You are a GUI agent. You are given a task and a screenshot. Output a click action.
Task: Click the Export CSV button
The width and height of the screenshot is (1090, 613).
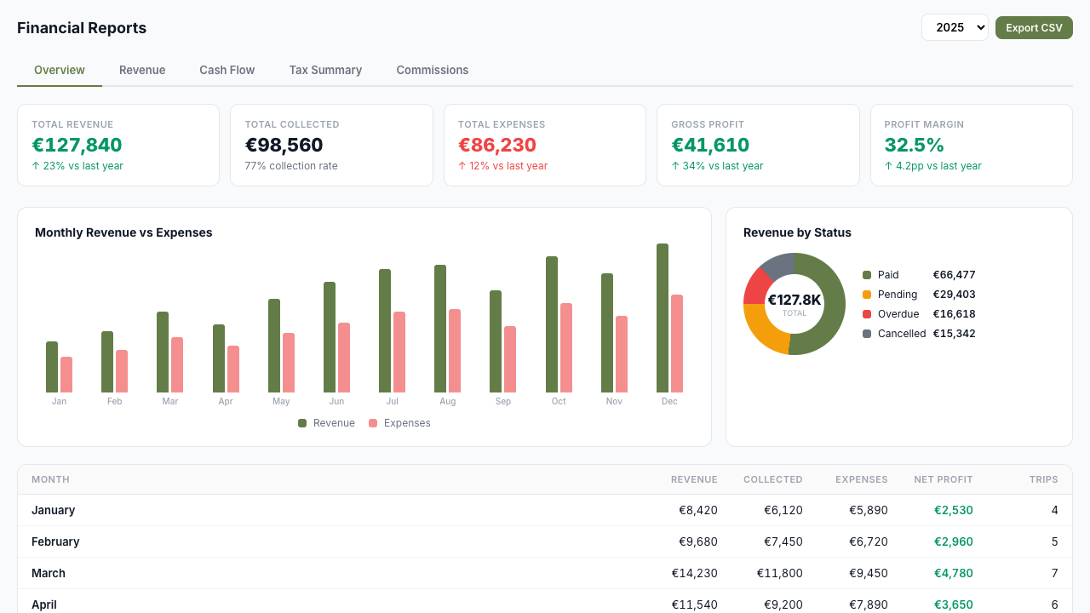tap(1034, 27)
